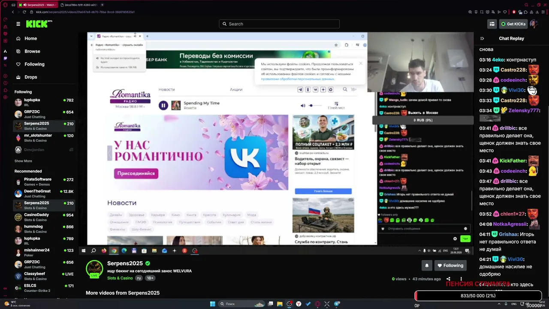Open File Explorer from the taskbar
Image resolution: width=549 pixels, height=309 pixels.
point(280,304)
